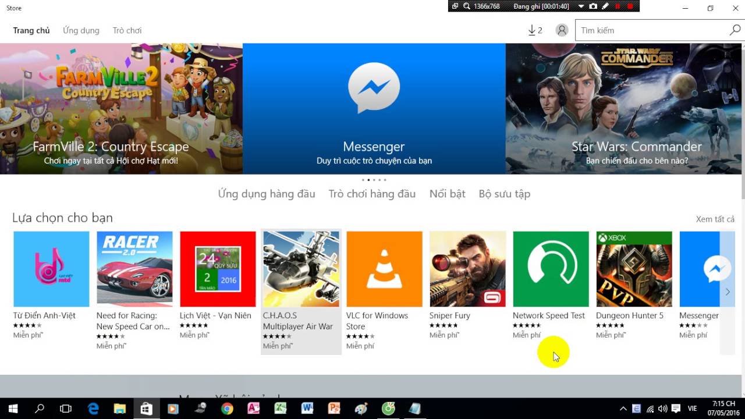Open Paint from the taskbar

[x=361, y=409]
